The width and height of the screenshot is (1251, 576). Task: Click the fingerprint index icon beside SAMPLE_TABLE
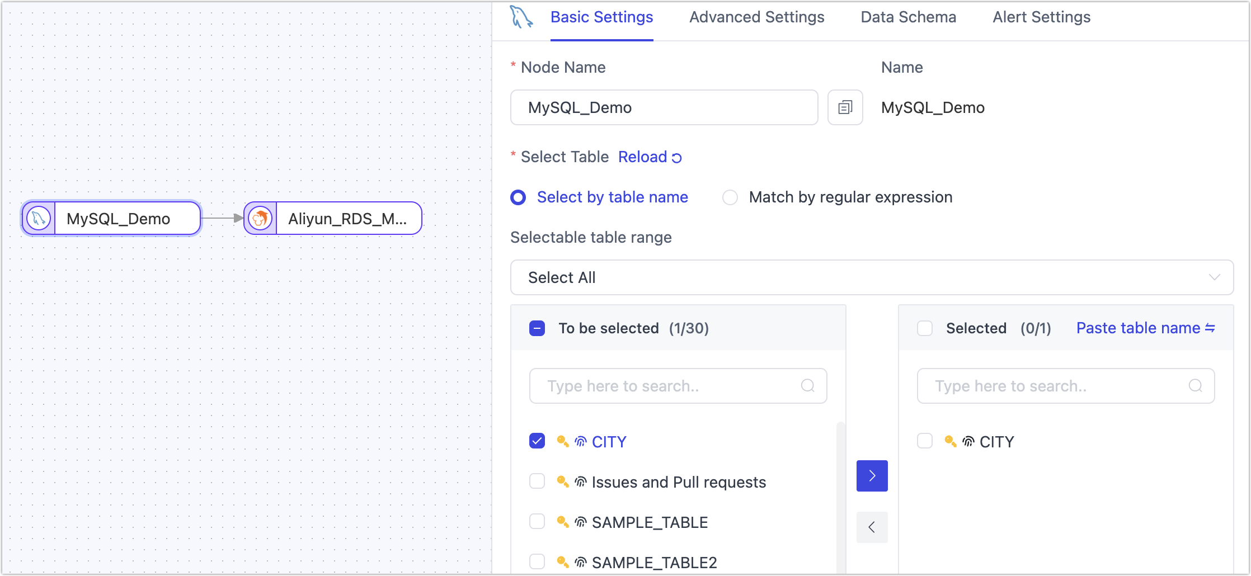(580, 521)
